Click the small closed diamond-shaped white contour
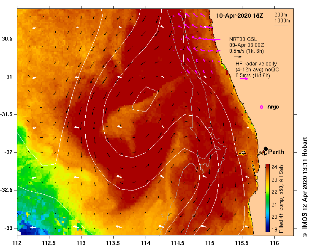This screenshot has width=312, height=250. 145,99
